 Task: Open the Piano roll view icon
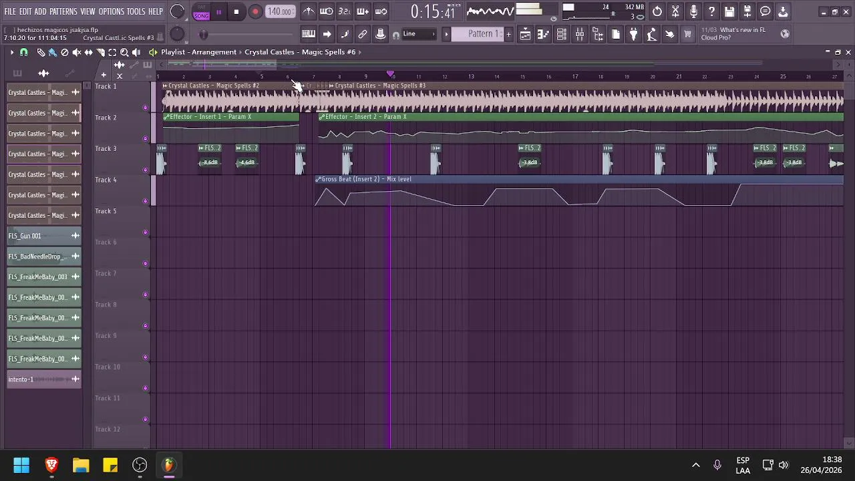(544, 34)
